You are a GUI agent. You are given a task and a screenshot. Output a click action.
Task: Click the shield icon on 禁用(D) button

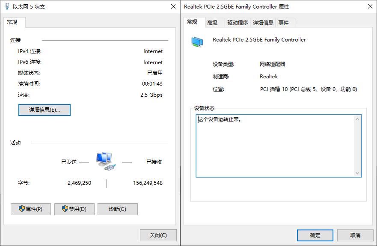[x=65, y=209]
